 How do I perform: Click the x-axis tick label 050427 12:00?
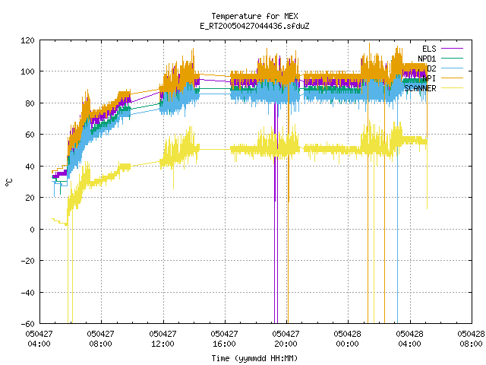coord(163,339)
